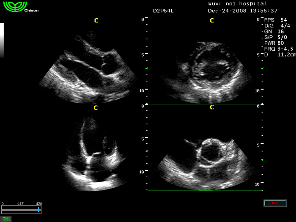Image resolution: width=296 pixels, height=222 pixels.
Task: Click the Chison logo
Action: [x=15, y=7]
